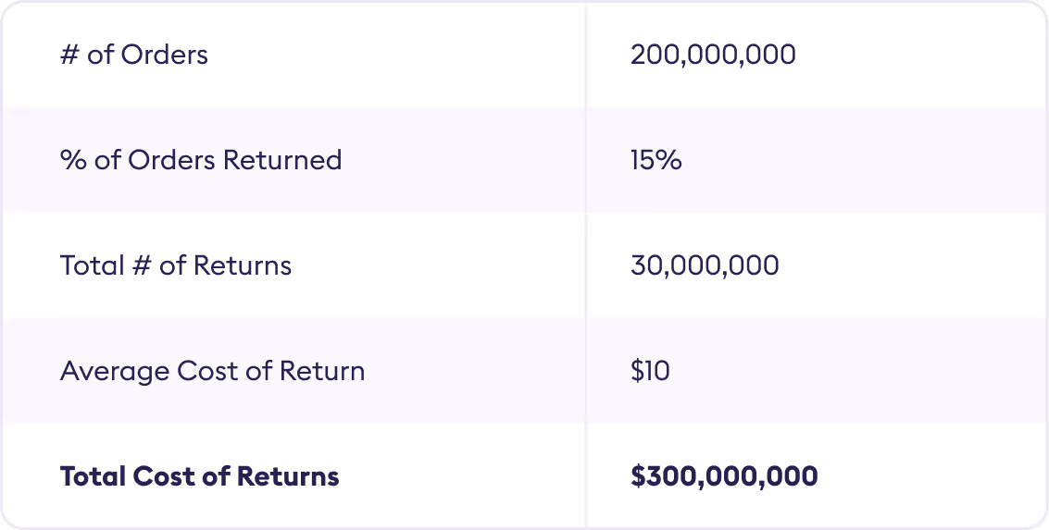Image resolution: width=1049 pixels, height=530 pixels.
Task: Select the 30,000,000 returns value
Action: [706, 266]
